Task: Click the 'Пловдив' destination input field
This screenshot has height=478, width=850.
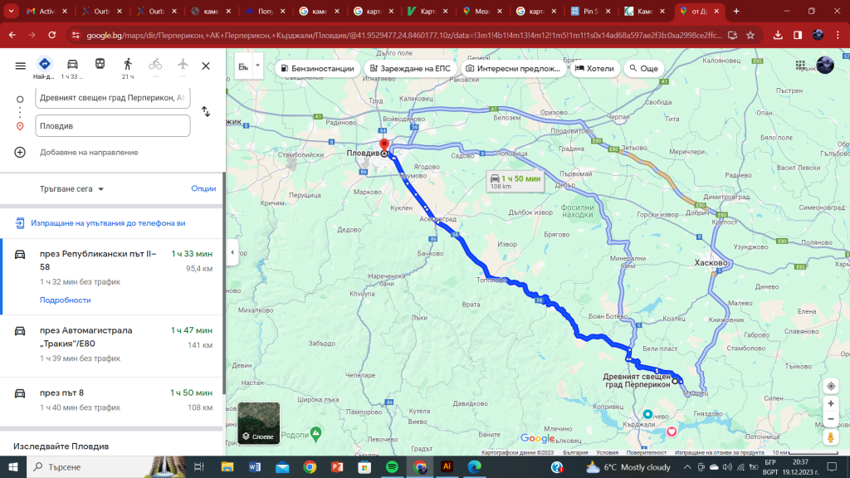Action: 113,126
